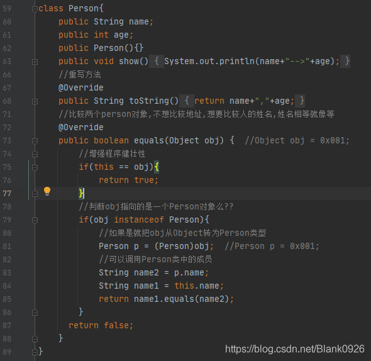The height and width of the screenshot is (361, 371).
Task: Click fold end marker on line 89
Action: 35,352
